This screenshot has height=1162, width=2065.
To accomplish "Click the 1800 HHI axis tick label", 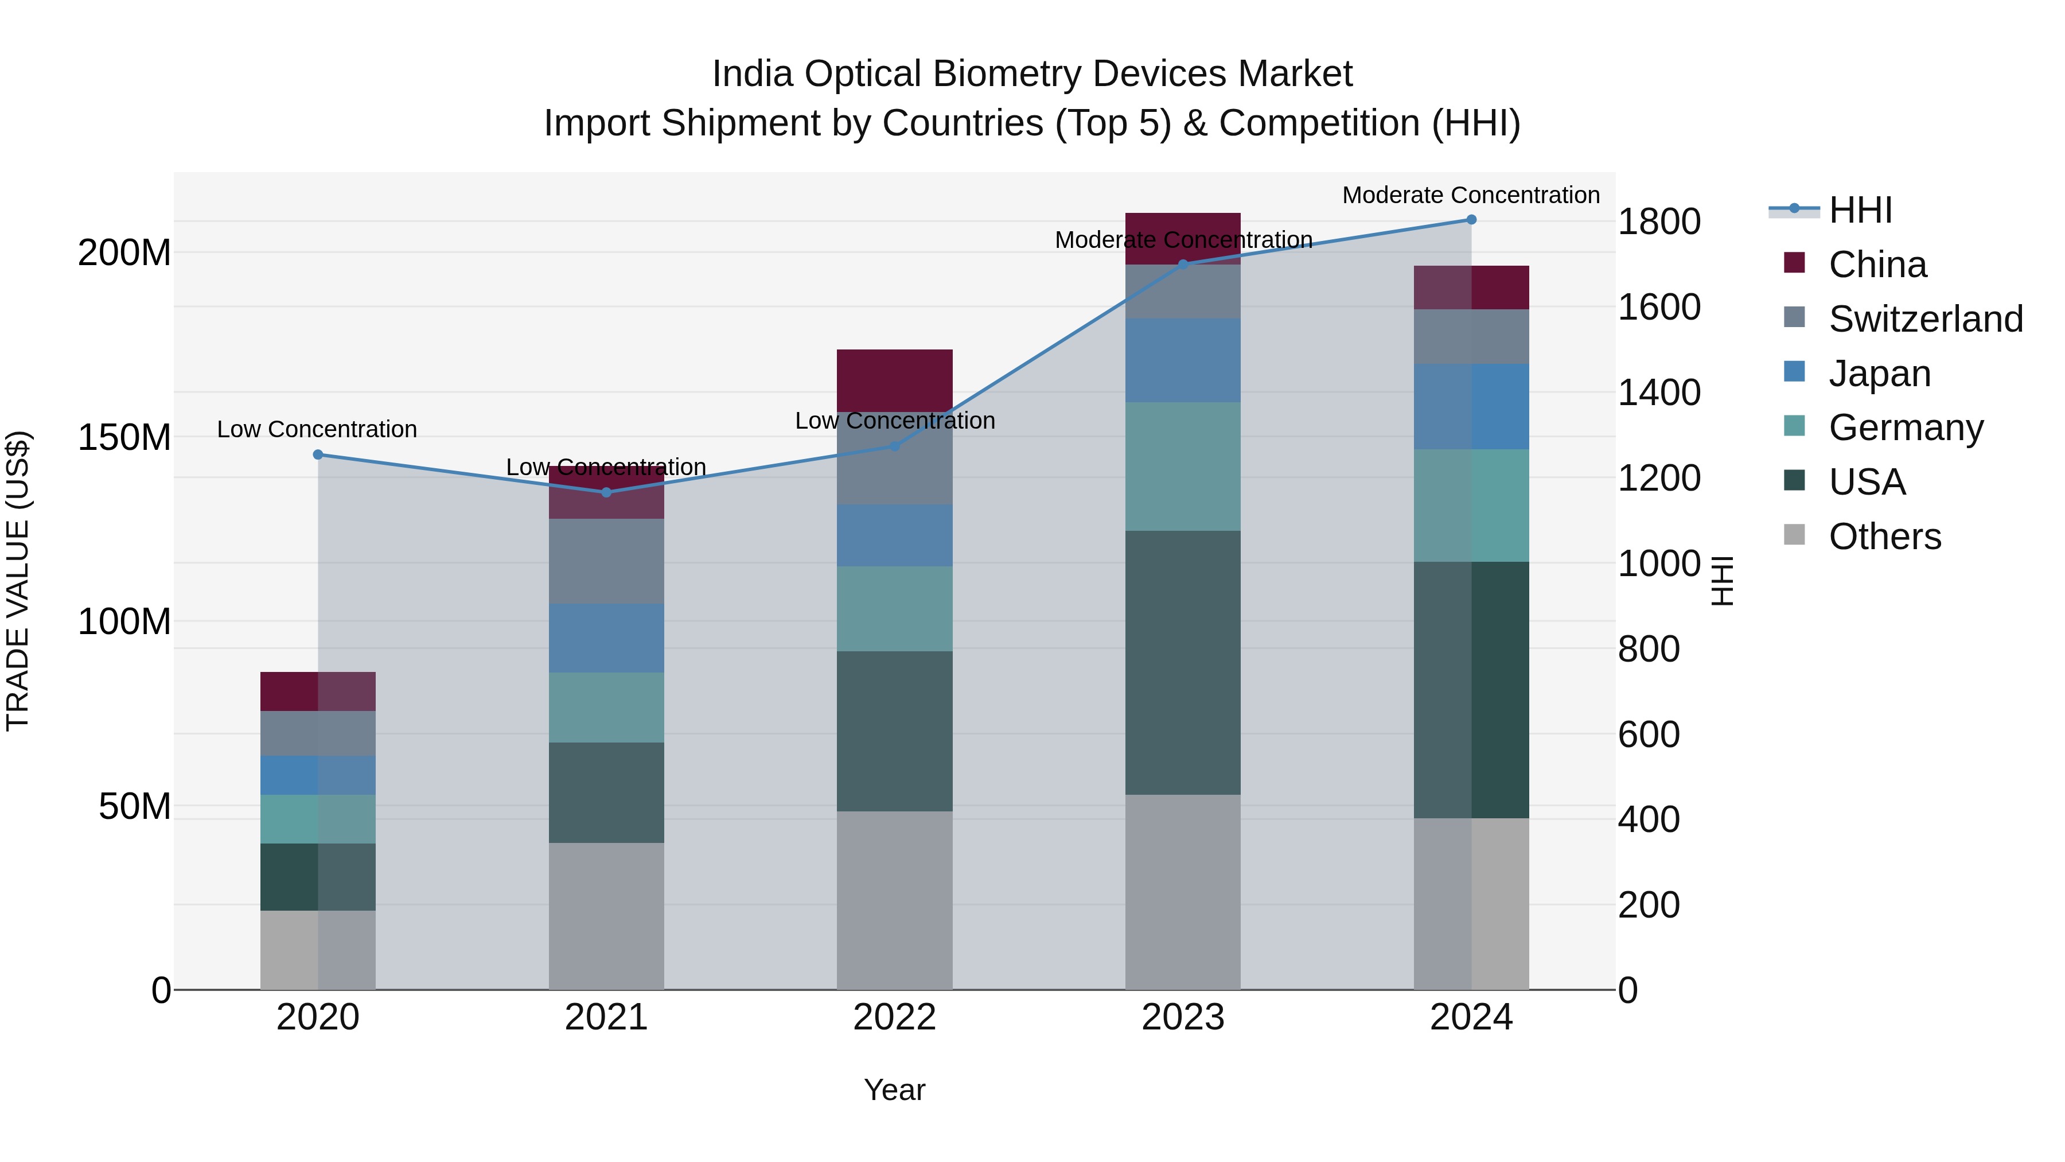I will coord(1659,221).
